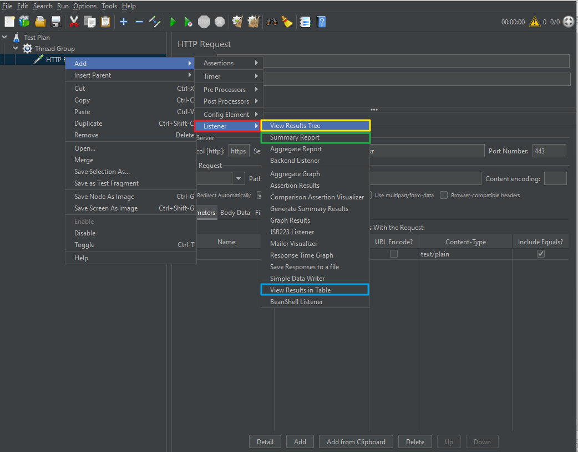Click the New test plan icon

[9, 22]
